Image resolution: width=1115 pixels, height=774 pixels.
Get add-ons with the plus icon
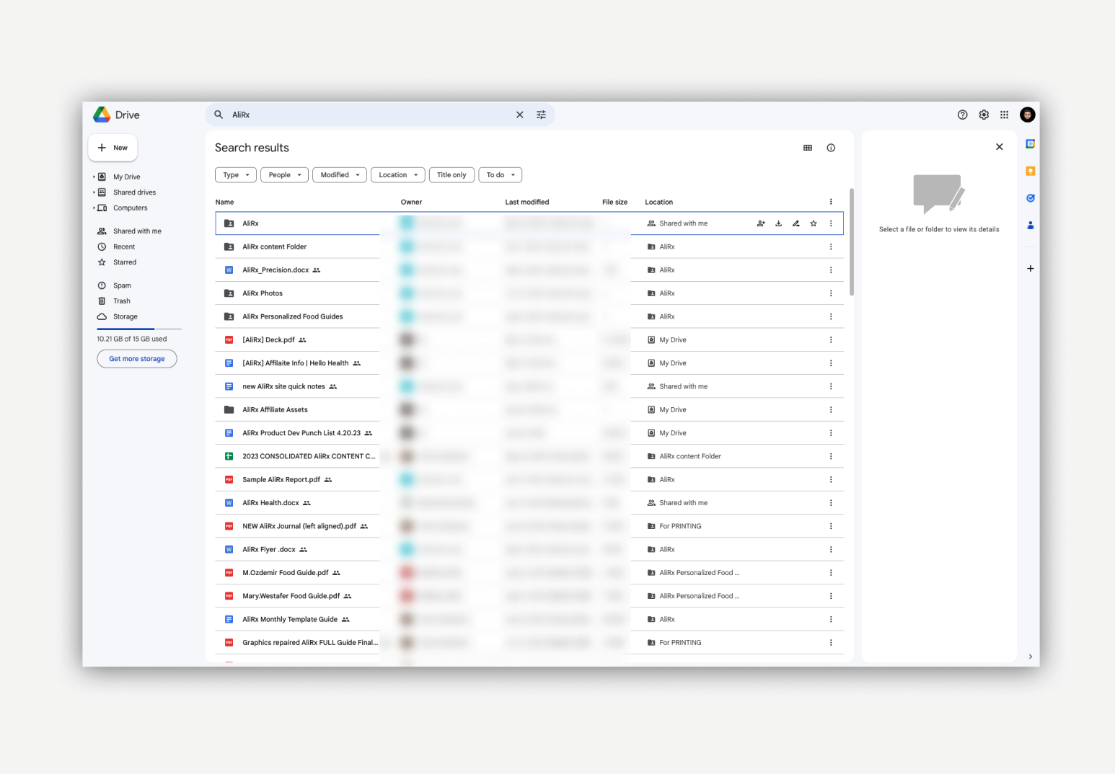tap(1031, 268)
